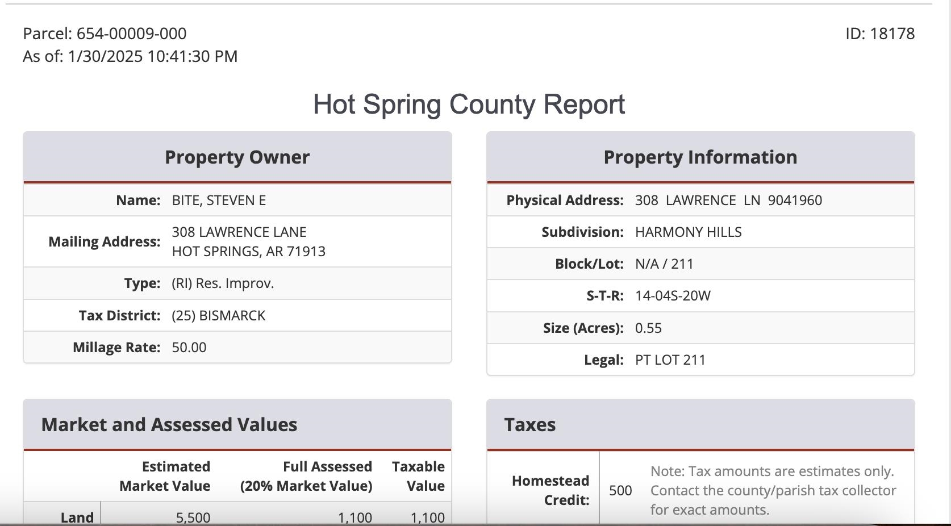Click the Type value (RI) Res. Improv.
Image resolution: width=951 pixels, height=526 pixels.
pos(223,283)
